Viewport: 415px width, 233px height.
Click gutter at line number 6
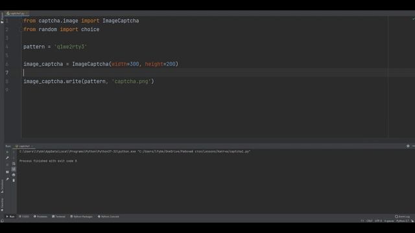[7, 64]
